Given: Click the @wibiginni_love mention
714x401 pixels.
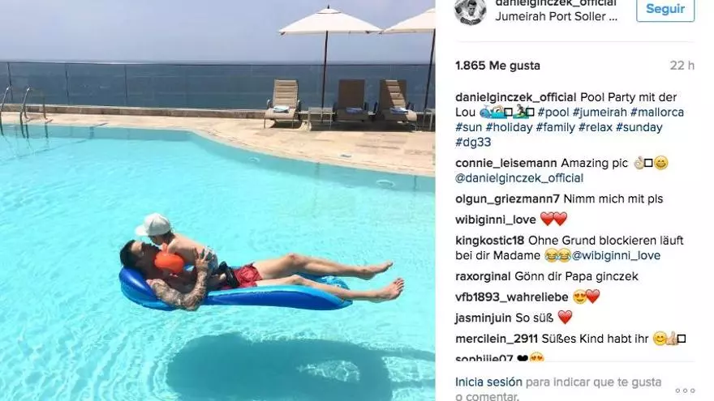Looking at the screenshot, I should [616, 255].
